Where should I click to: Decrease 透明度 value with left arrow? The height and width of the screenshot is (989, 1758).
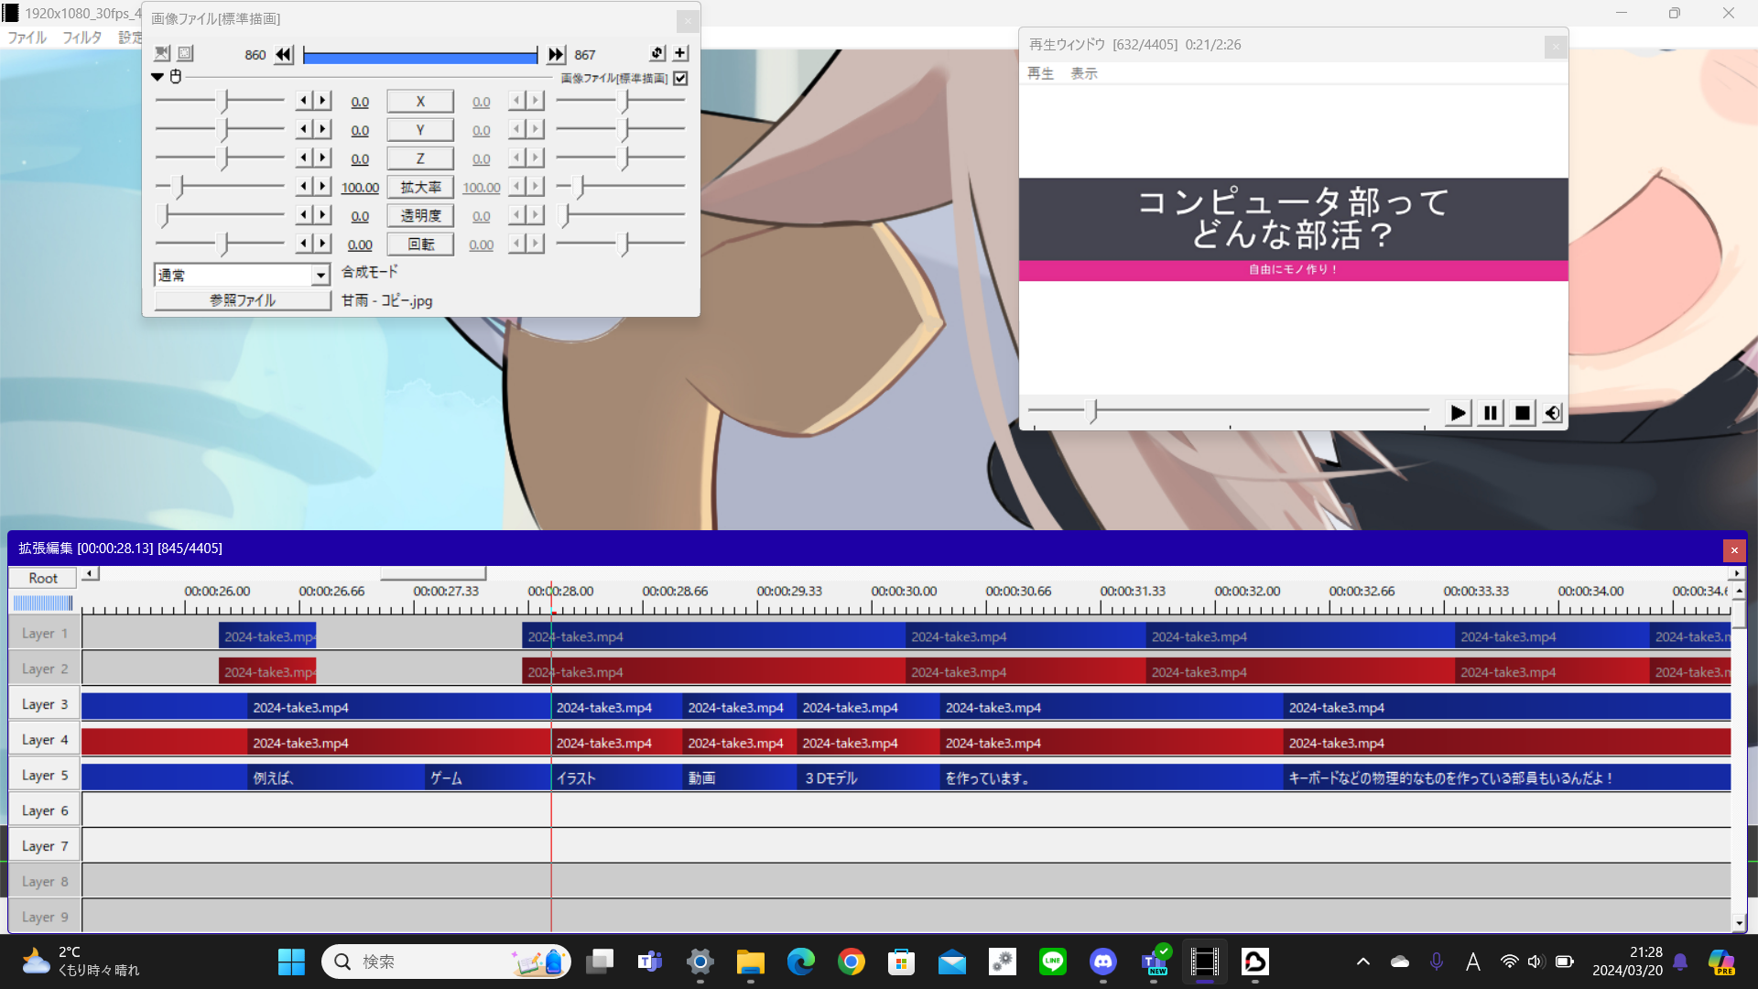[304, 214]
